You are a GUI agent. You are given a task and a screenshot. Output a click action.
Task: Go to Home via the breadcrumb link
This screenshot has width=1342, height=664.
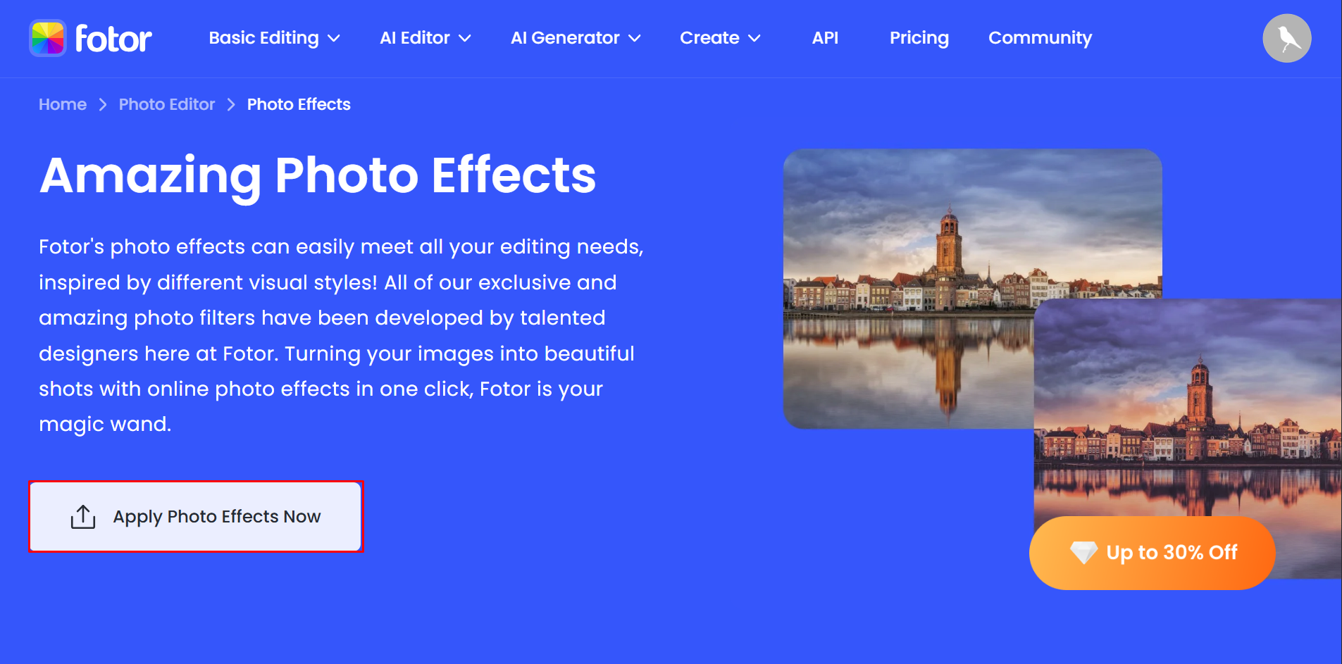click(62, 104)
